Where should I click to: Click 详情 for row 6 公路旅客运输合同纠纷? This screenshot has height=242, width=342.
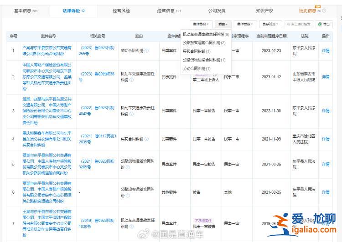(326, 192)
